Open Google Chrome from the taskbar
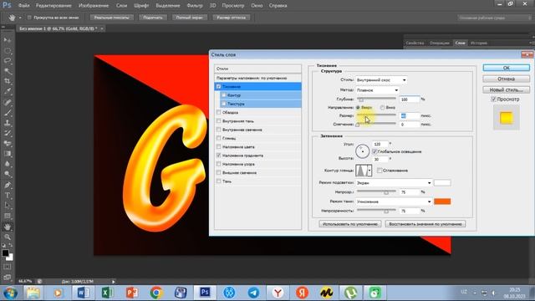This screenshot has height=301, width=535. (156, 293)
